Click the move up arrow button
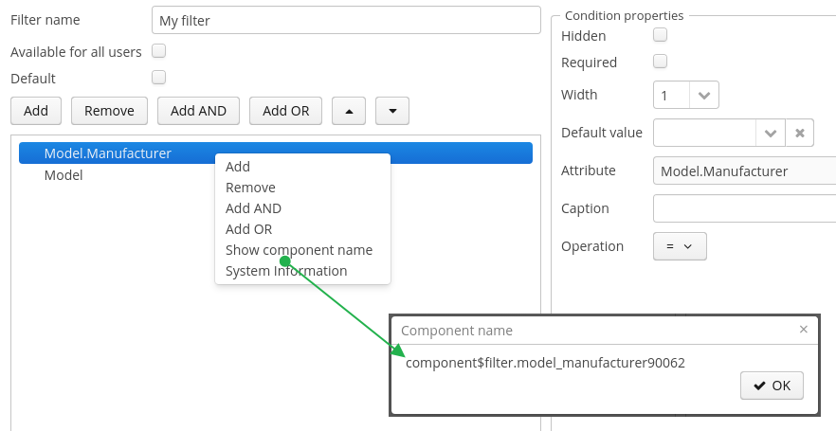 pyautogui.click(x=349, y=111)
